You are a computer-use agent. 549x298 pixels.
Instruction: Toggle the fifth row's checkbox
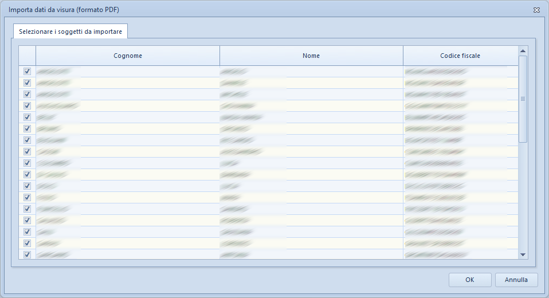(x=27, y=117)
